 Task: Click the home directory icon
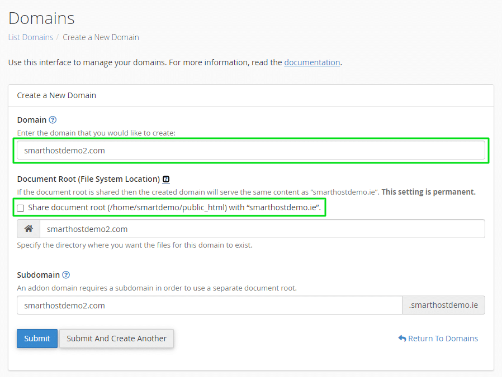(x=29, y=229)
